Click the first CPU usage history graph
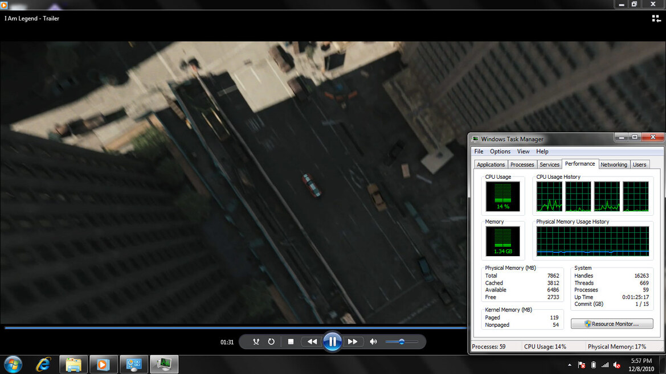The height and width of the screenshot is (374, 666). coord(549,196)
